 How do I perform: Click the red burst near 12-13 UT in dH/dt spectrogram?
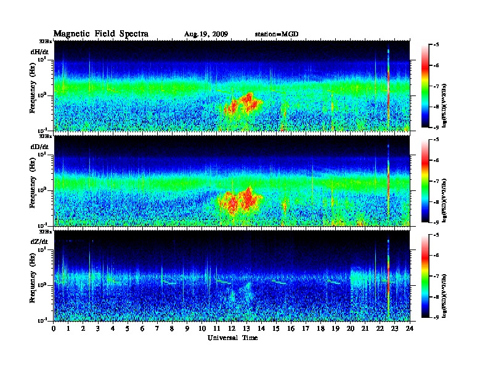click(x=243, y=104)
